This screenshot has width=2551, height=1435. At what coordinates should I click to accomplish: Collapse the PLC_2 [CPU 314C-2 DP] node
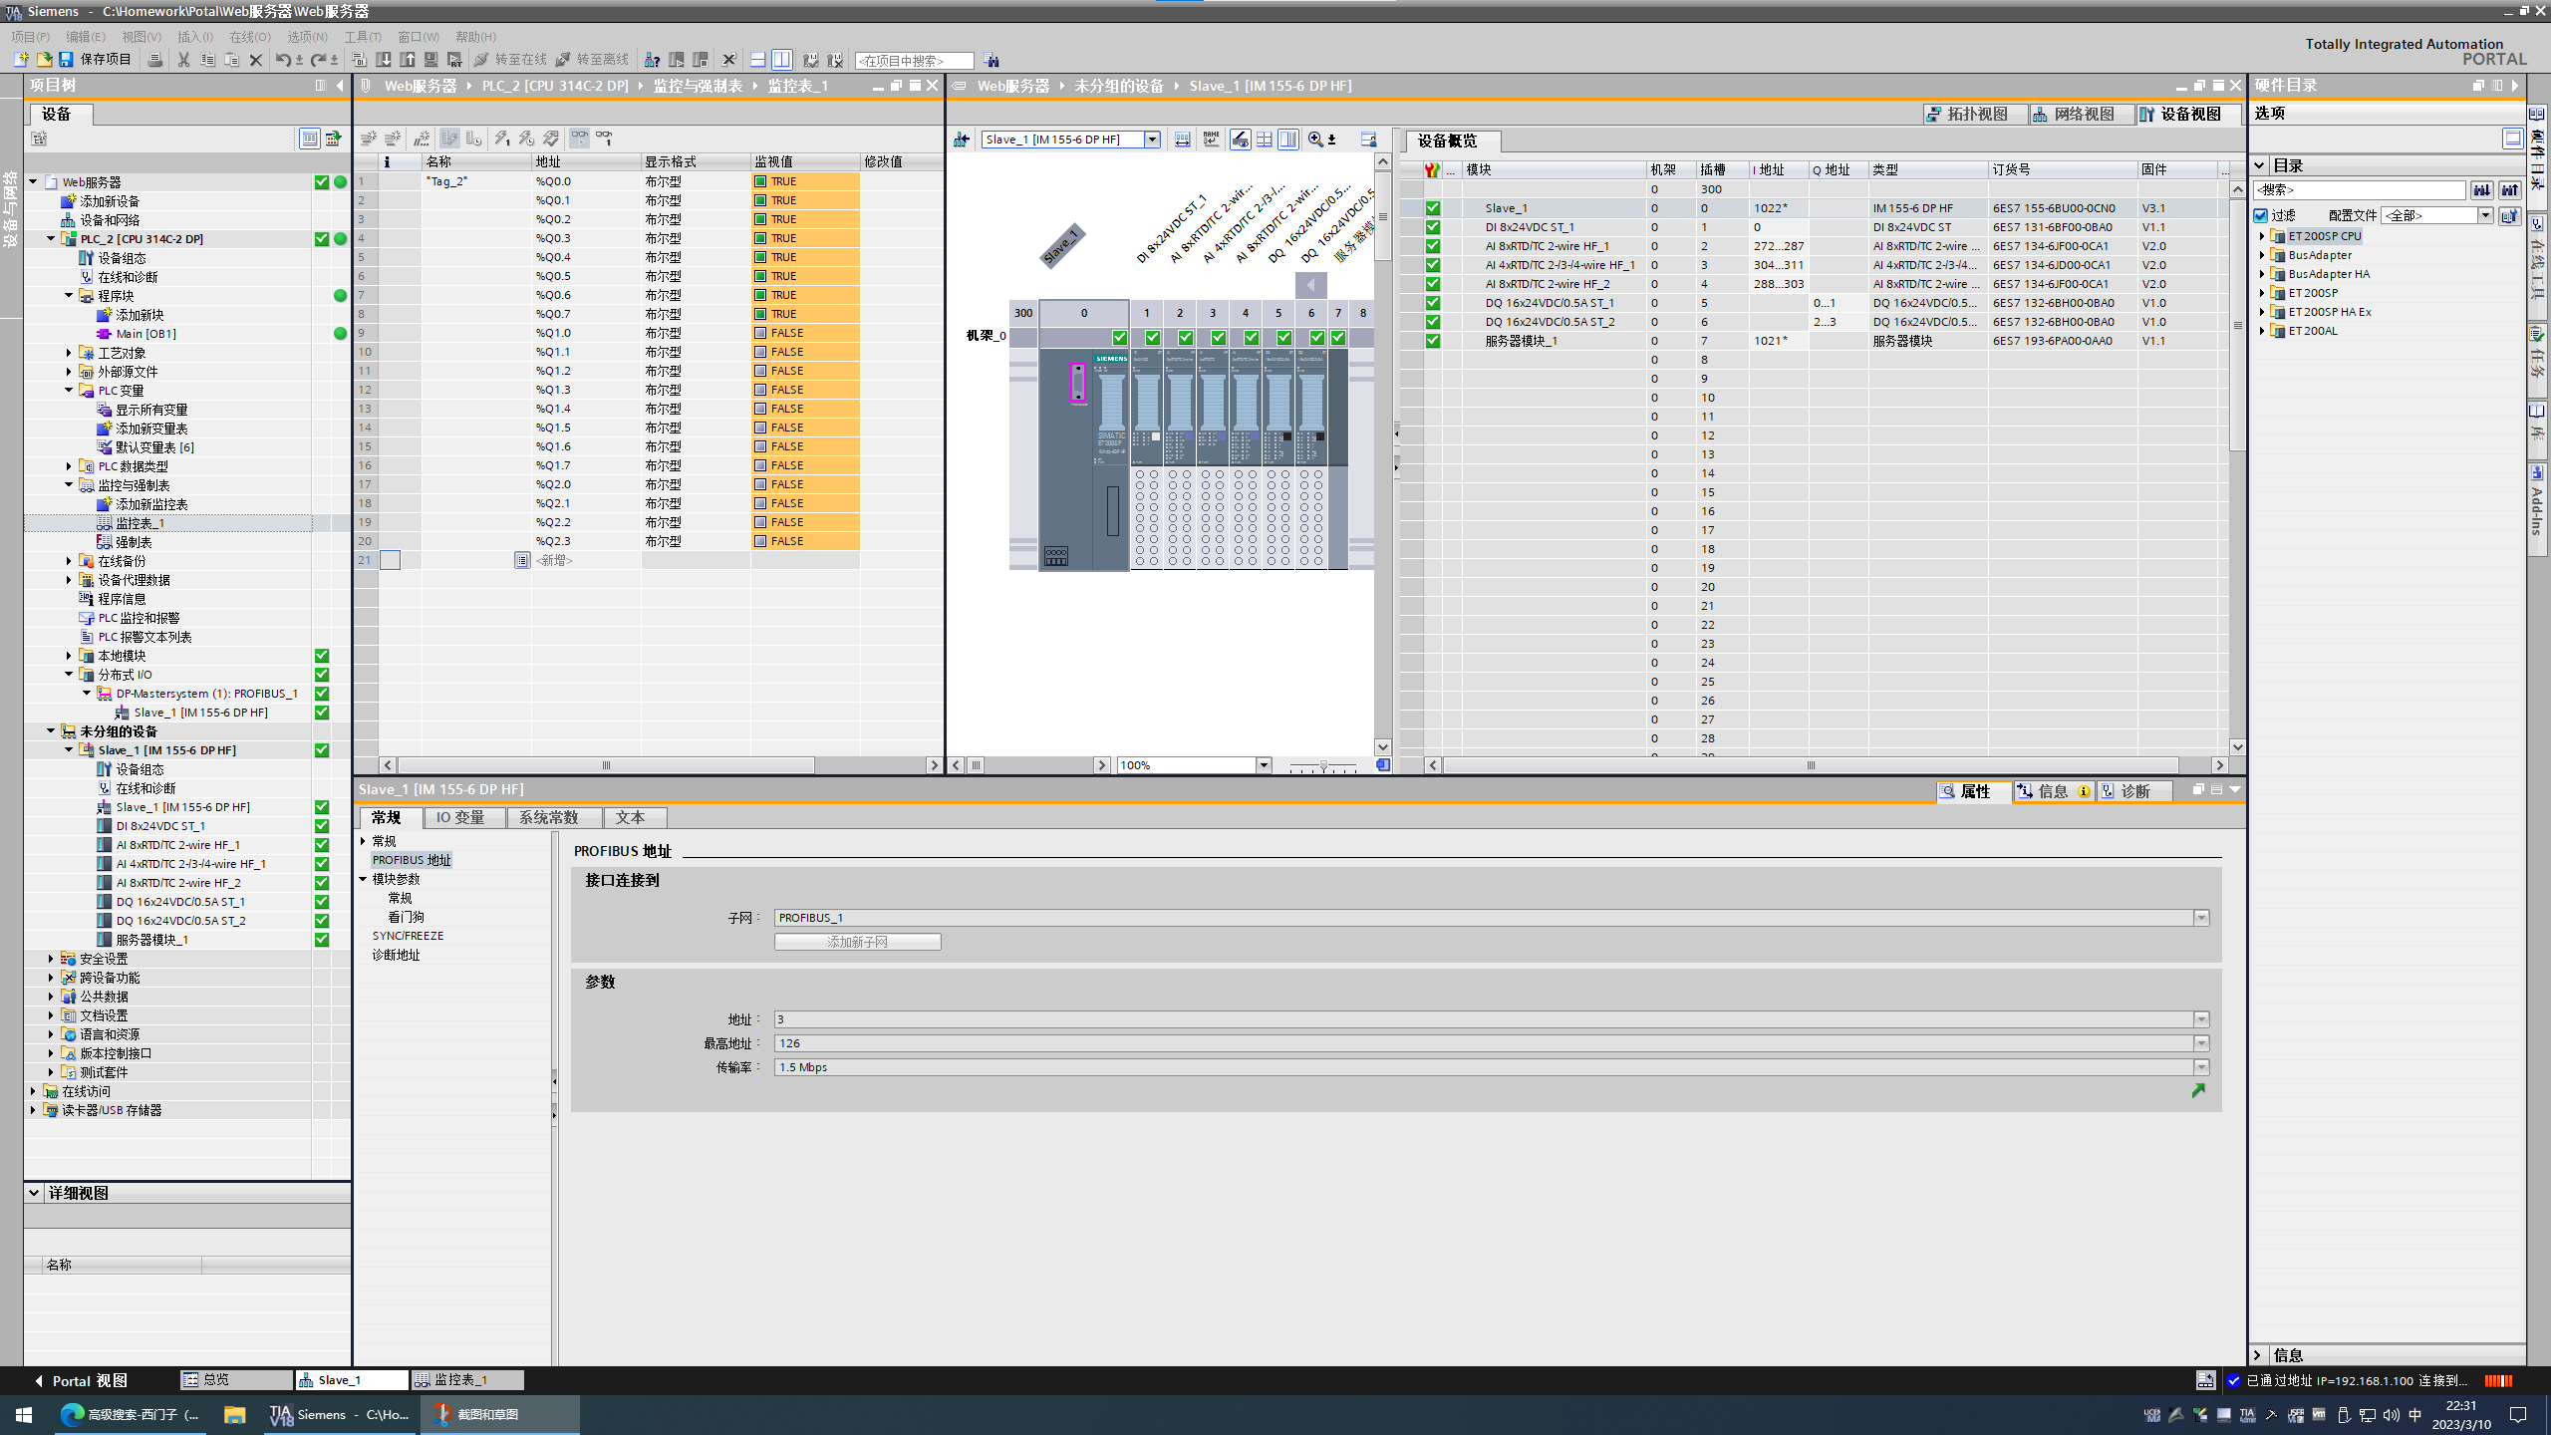coord(51,239)
